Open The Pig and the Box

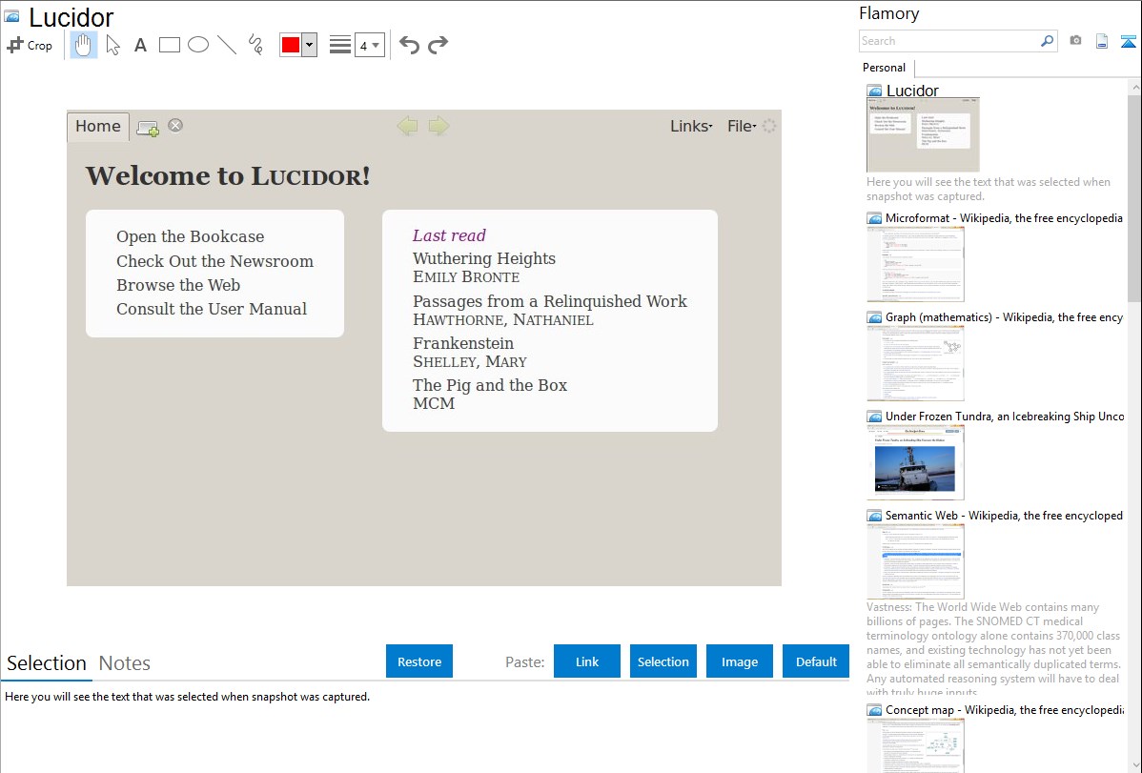click(x=489, y=385)
